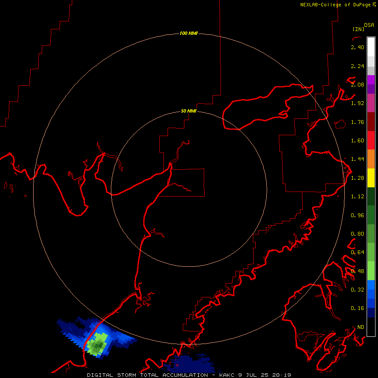The width and height of the screenshot is (378, 378).
Task: Select the ND legend label
Action: point(361,327)
